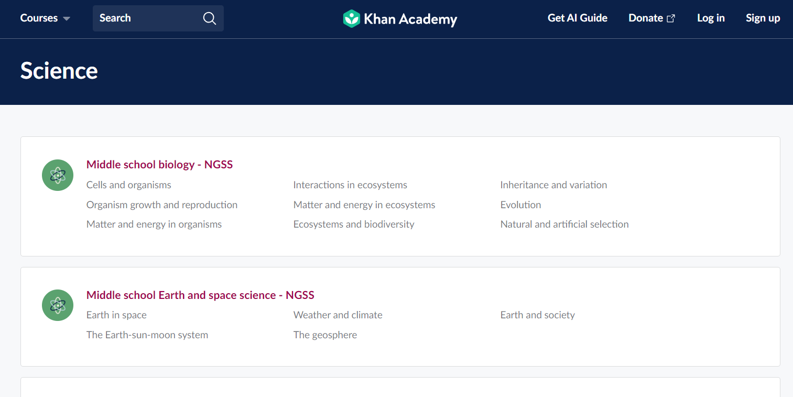Screen dimensions: 793x397
Task: Open the Evolution unit link
Action: pyautogui.click(x=520, y=205)
